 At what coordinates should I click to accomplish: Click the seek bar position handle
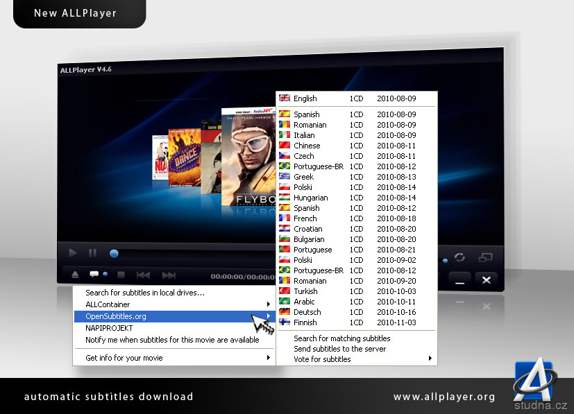114,254
